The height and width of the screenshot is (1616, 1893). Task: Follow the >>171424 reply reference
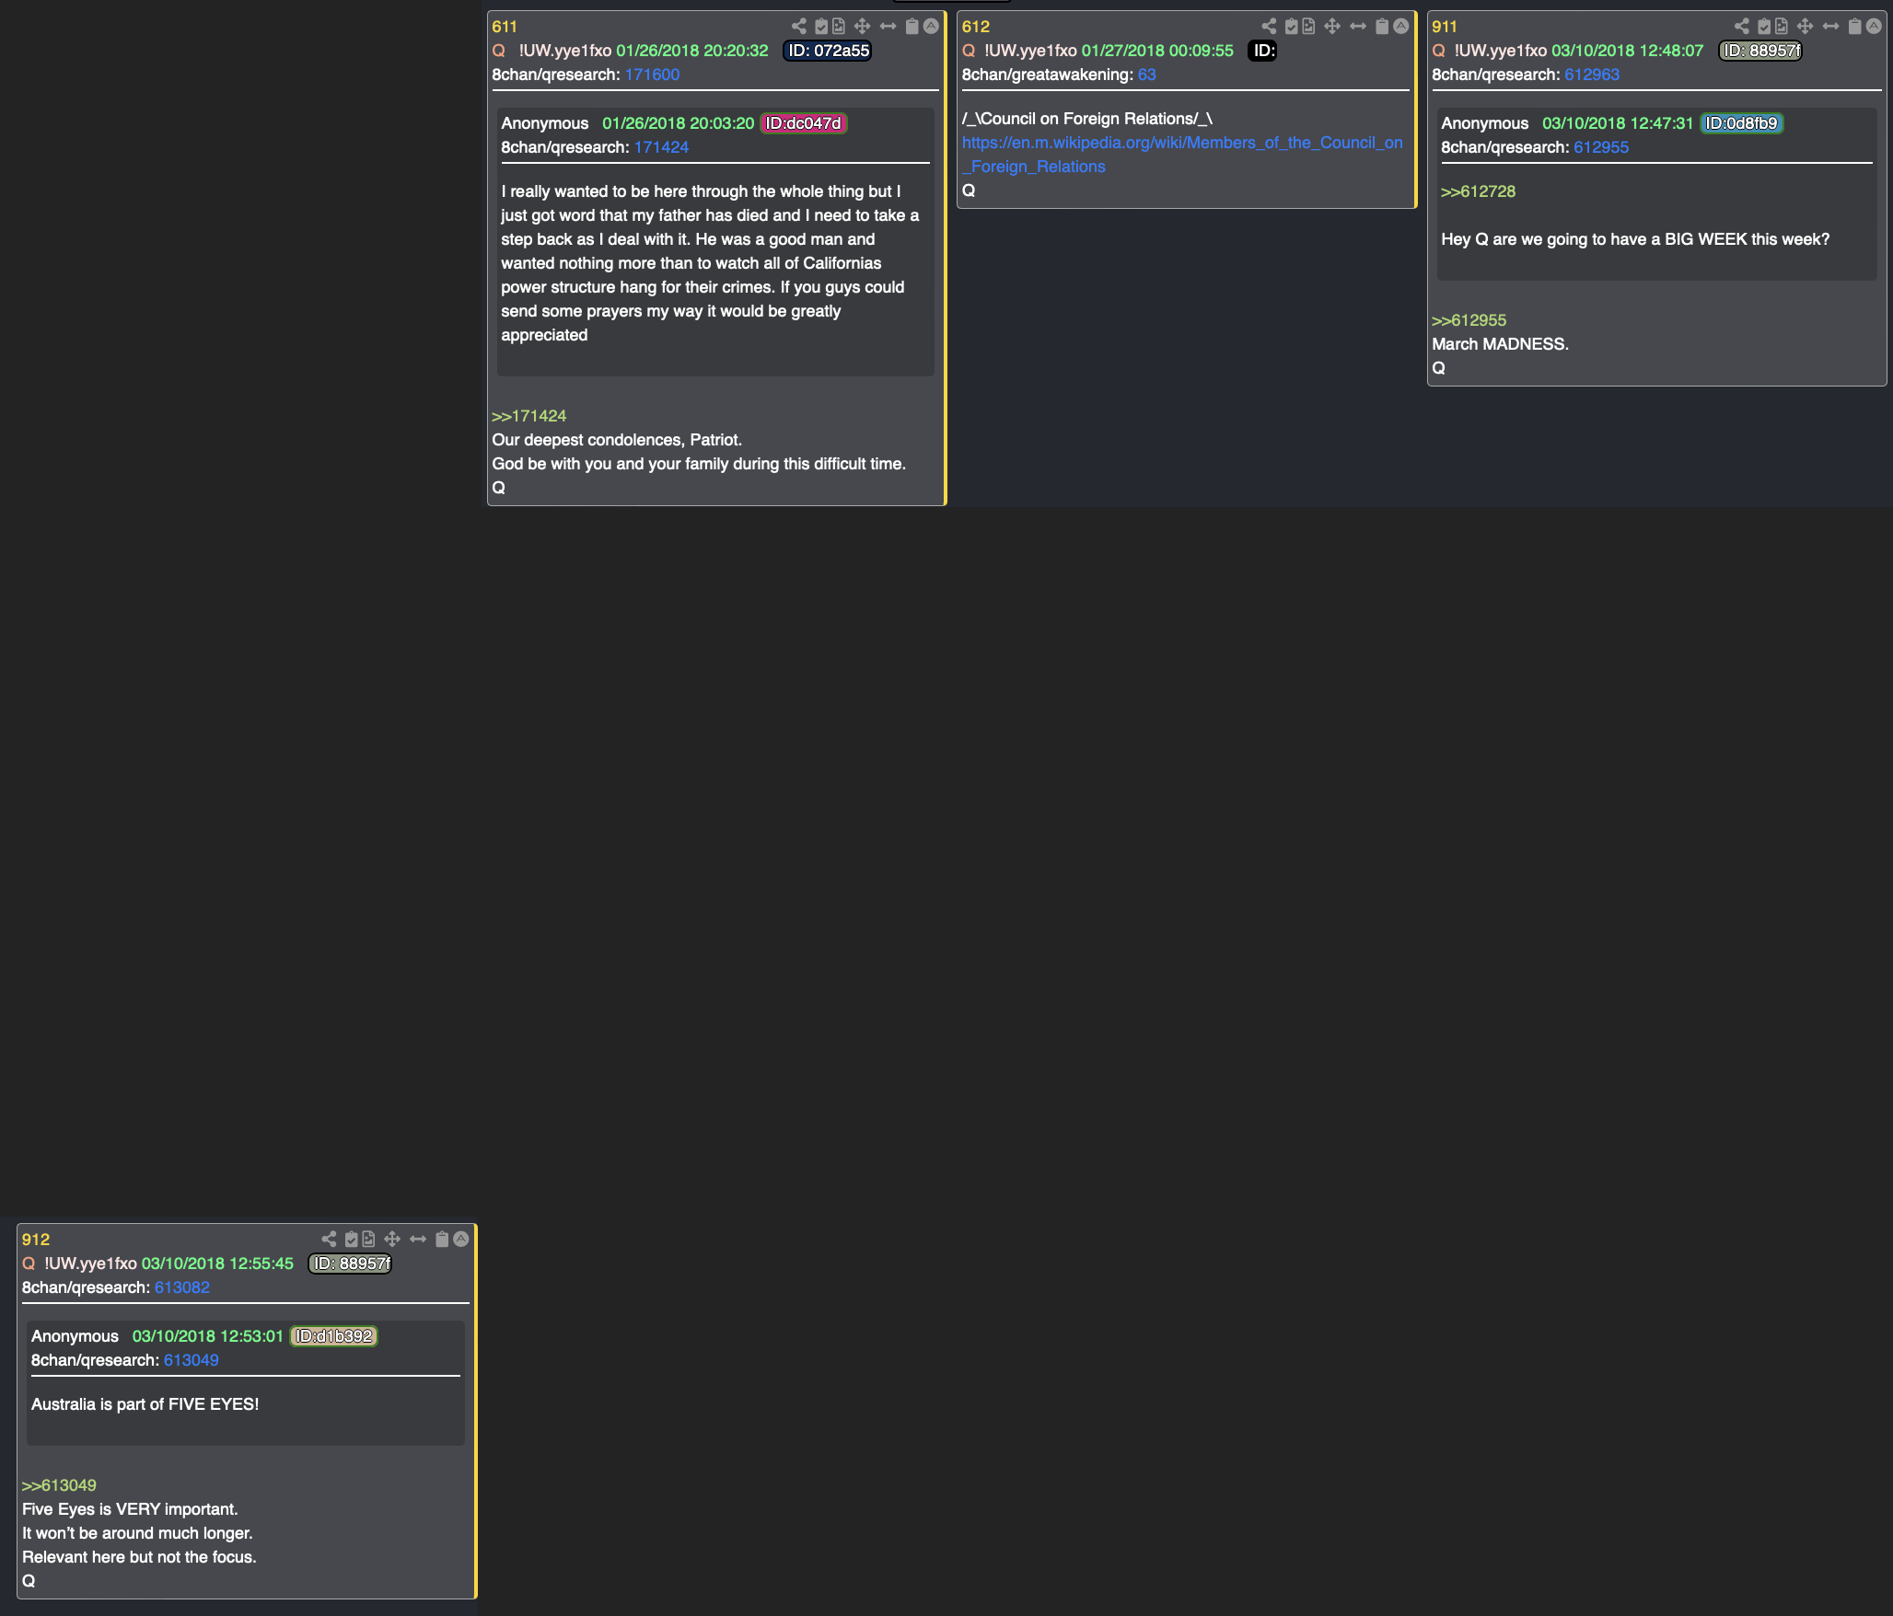[x=528, y=416]
